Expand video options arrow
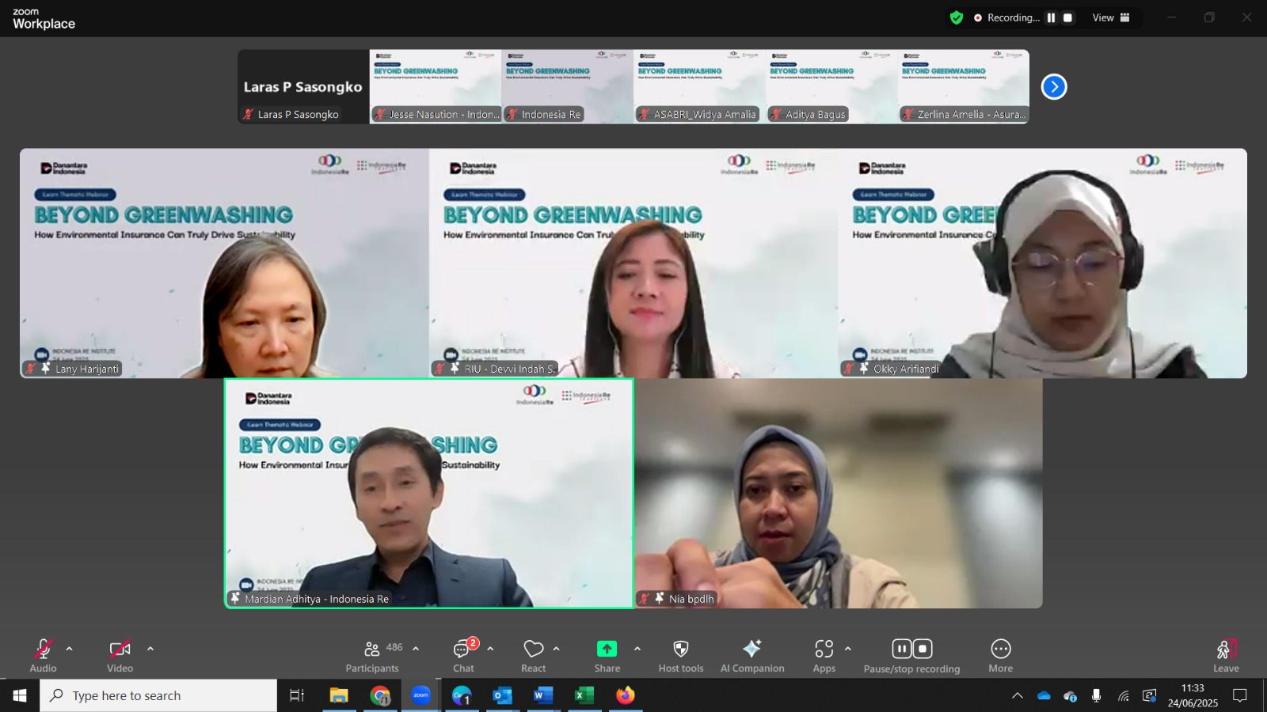1267x712 pixels. (150, 649)
